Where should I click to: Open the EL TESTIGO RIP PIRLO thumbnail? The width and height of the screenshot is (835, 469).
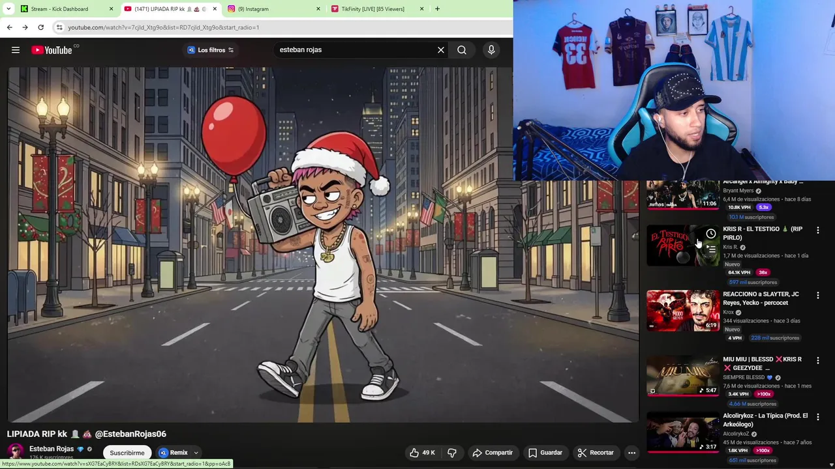coord(683,246)
